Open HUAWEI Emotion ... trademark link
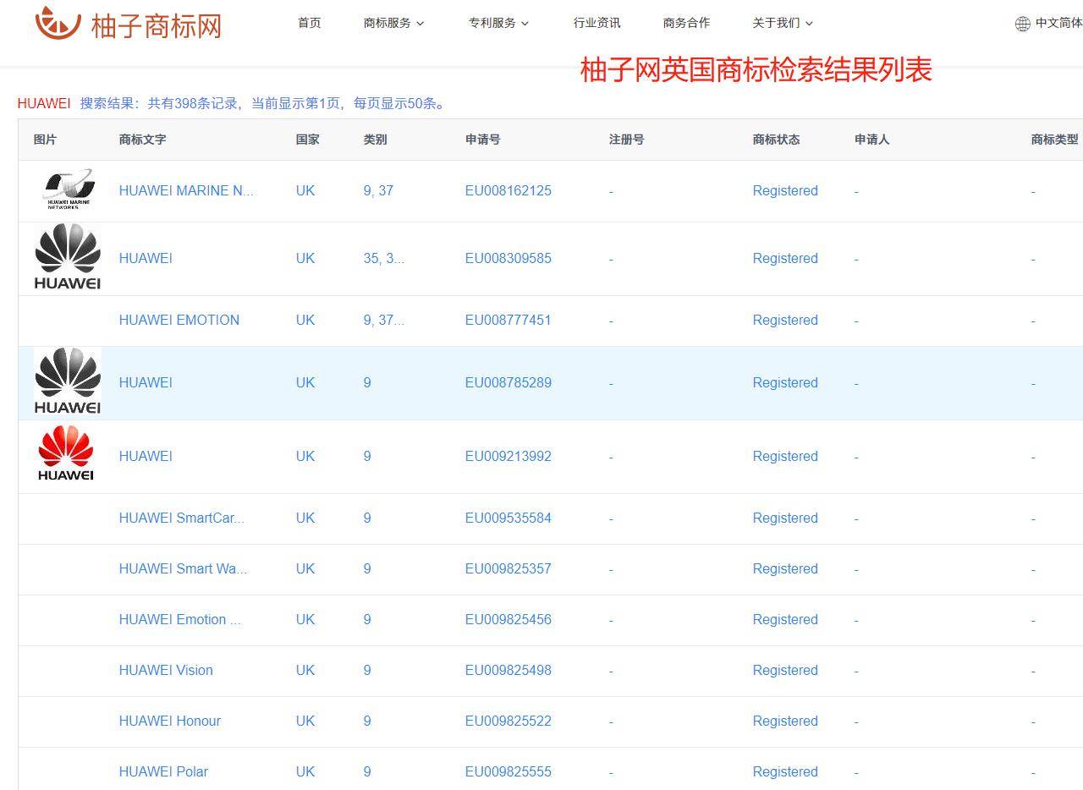 coord(180,619)
